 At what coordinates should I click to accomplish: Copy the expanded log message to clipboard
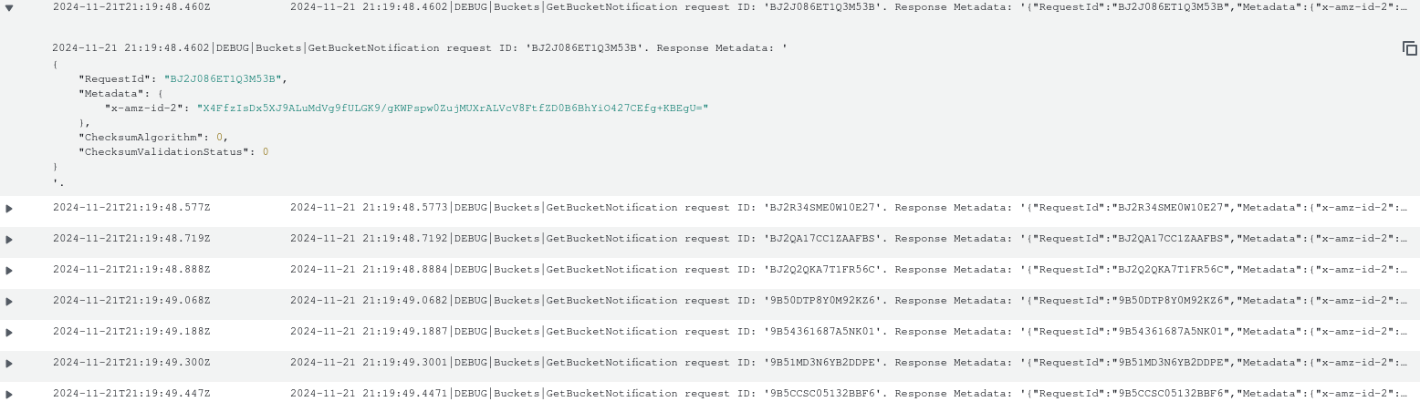tap(1409, 48)
